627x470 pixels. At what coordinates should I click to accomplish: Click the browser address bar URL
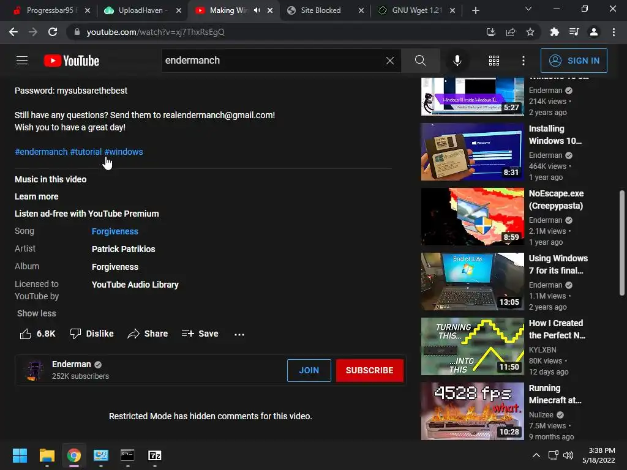tap(156, 32)
